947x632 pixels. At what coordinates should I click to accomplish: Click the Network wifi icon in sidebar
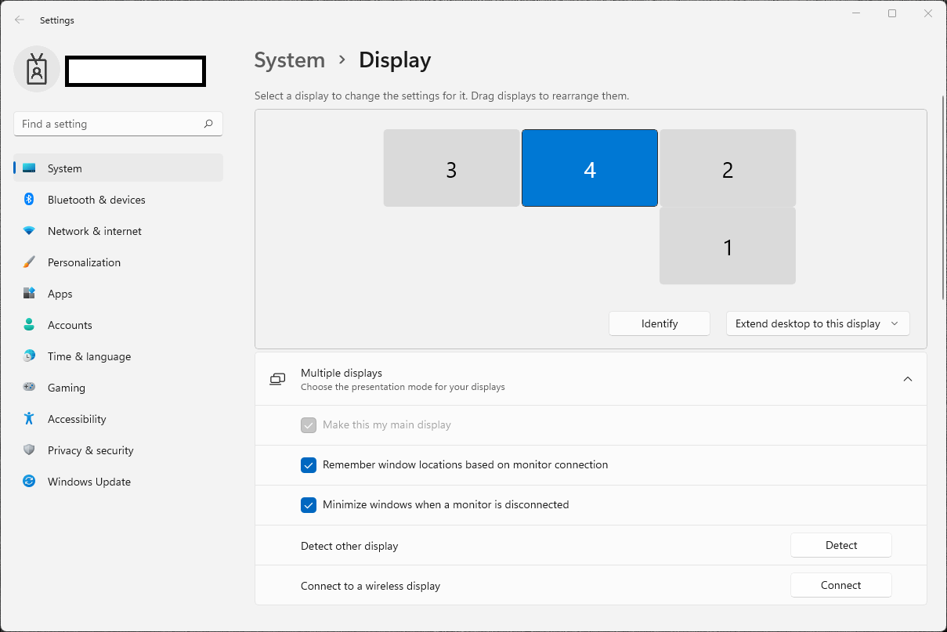click(x=29, y=231)
